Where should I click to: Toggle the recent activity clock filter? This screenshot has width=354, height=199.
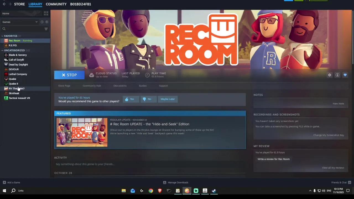click(42, 22)
